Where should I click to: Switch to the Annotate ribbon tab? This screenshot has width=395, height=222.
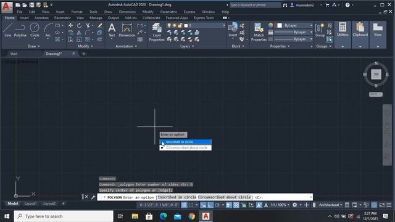click(x=41, y=18)
